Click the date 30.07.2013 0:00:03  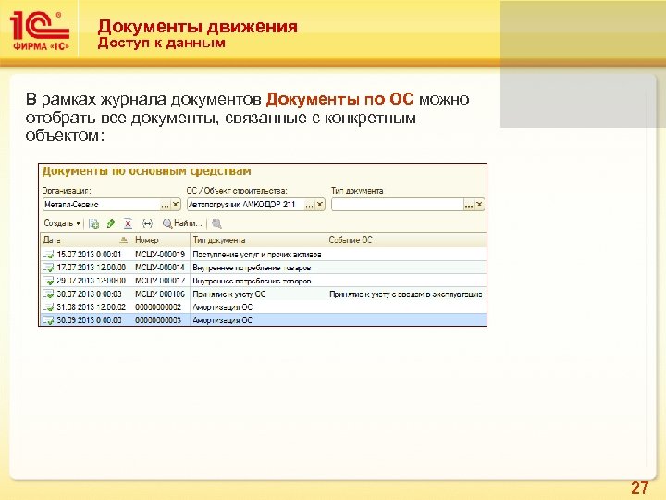[89, 294]
